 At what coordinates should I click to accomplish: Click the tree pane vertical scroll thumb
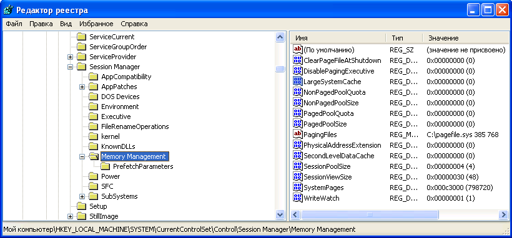(x=280, y=69)
